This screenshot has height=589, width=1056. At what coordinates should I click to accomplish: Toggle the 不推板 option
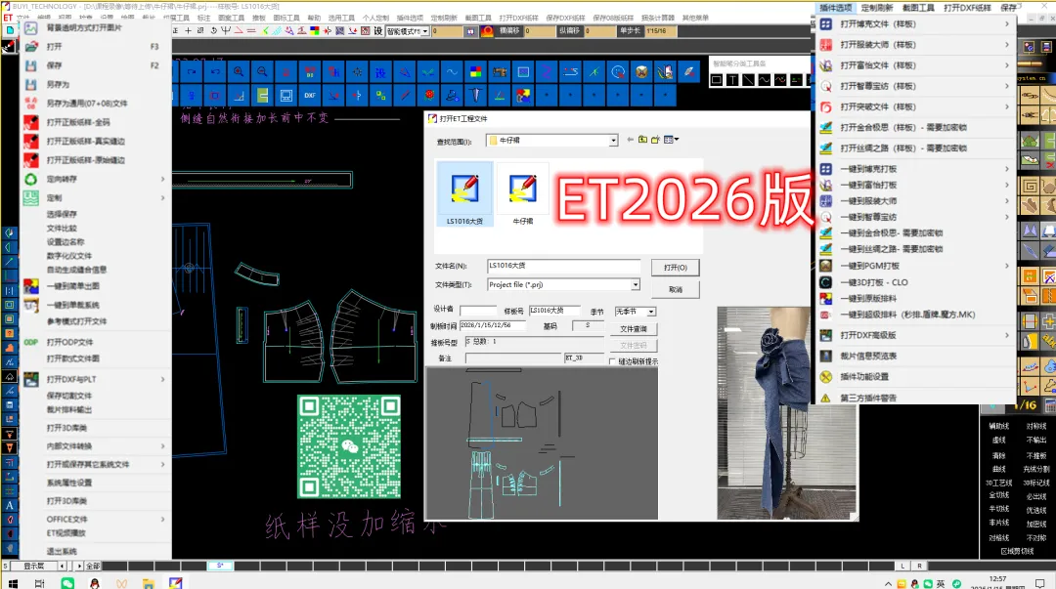click(x=1035, y=456)
